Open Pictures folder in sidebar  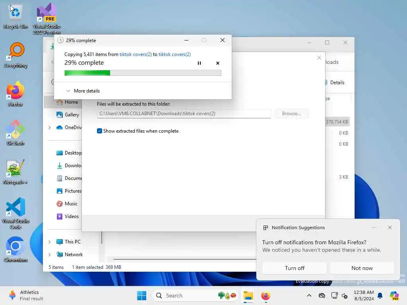point(69,191)
